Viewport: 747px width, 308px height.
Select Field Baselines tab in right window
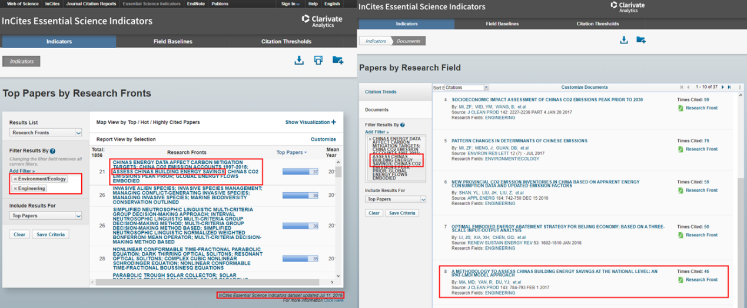[502, 24]
